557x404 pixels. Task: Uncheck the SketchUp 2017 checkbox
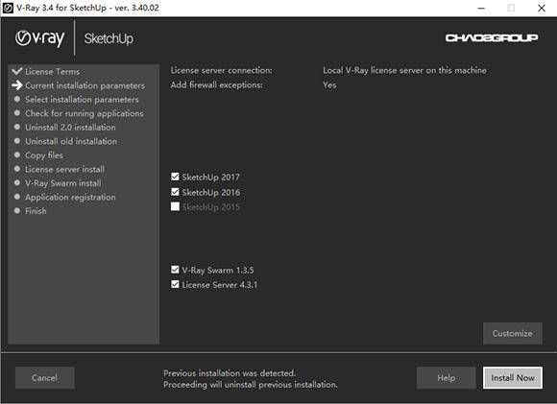(175, 177)
